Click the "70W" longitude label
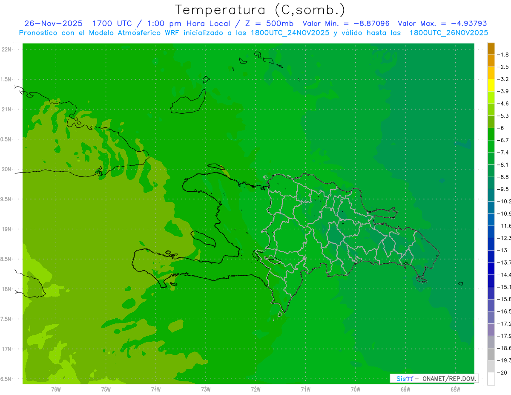 356,389
